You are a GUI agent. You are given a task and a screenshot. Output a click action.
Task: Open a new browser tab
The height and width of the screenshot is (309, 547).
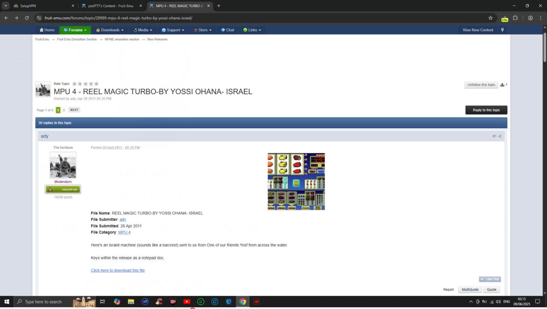219,6
